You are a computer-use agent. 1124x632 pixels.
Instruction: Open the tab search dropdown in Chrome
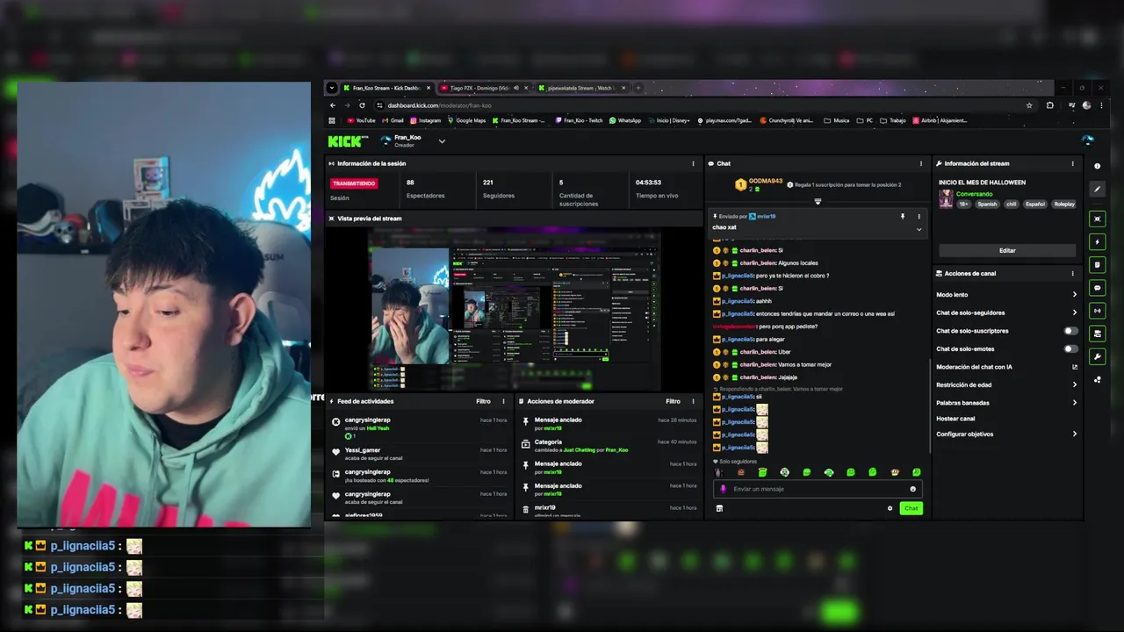[x=331, y=88]
